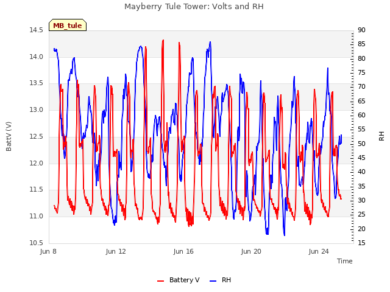Click the 20 RH tick label

pyautogui.click(x=361, y=229)
